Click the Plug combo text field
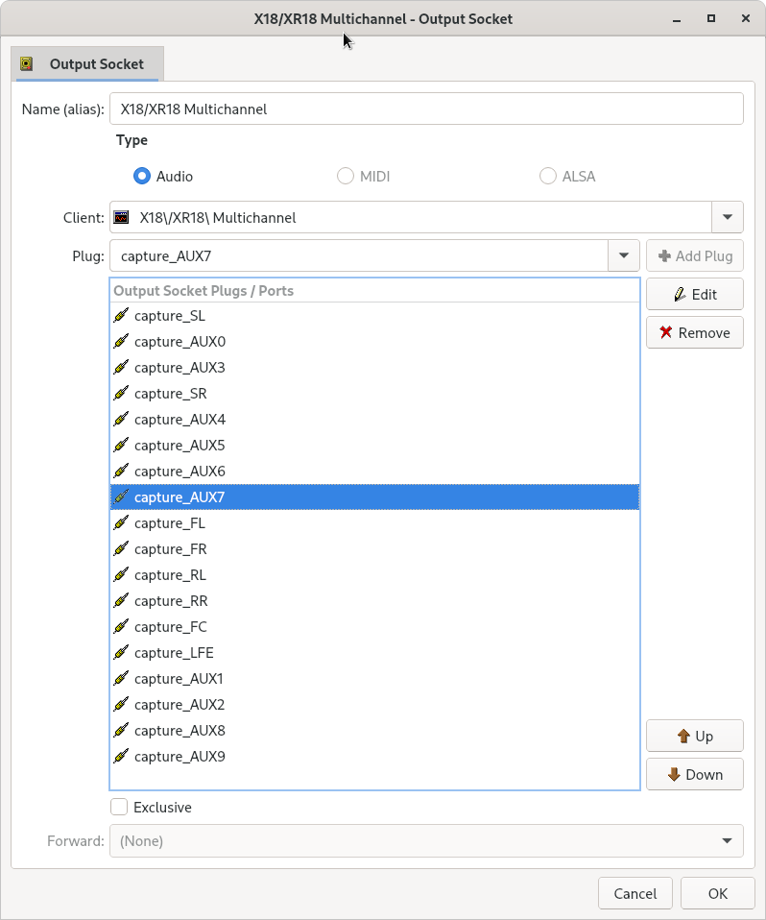Viewport: 766px width, 920px height. coord(359,255)
